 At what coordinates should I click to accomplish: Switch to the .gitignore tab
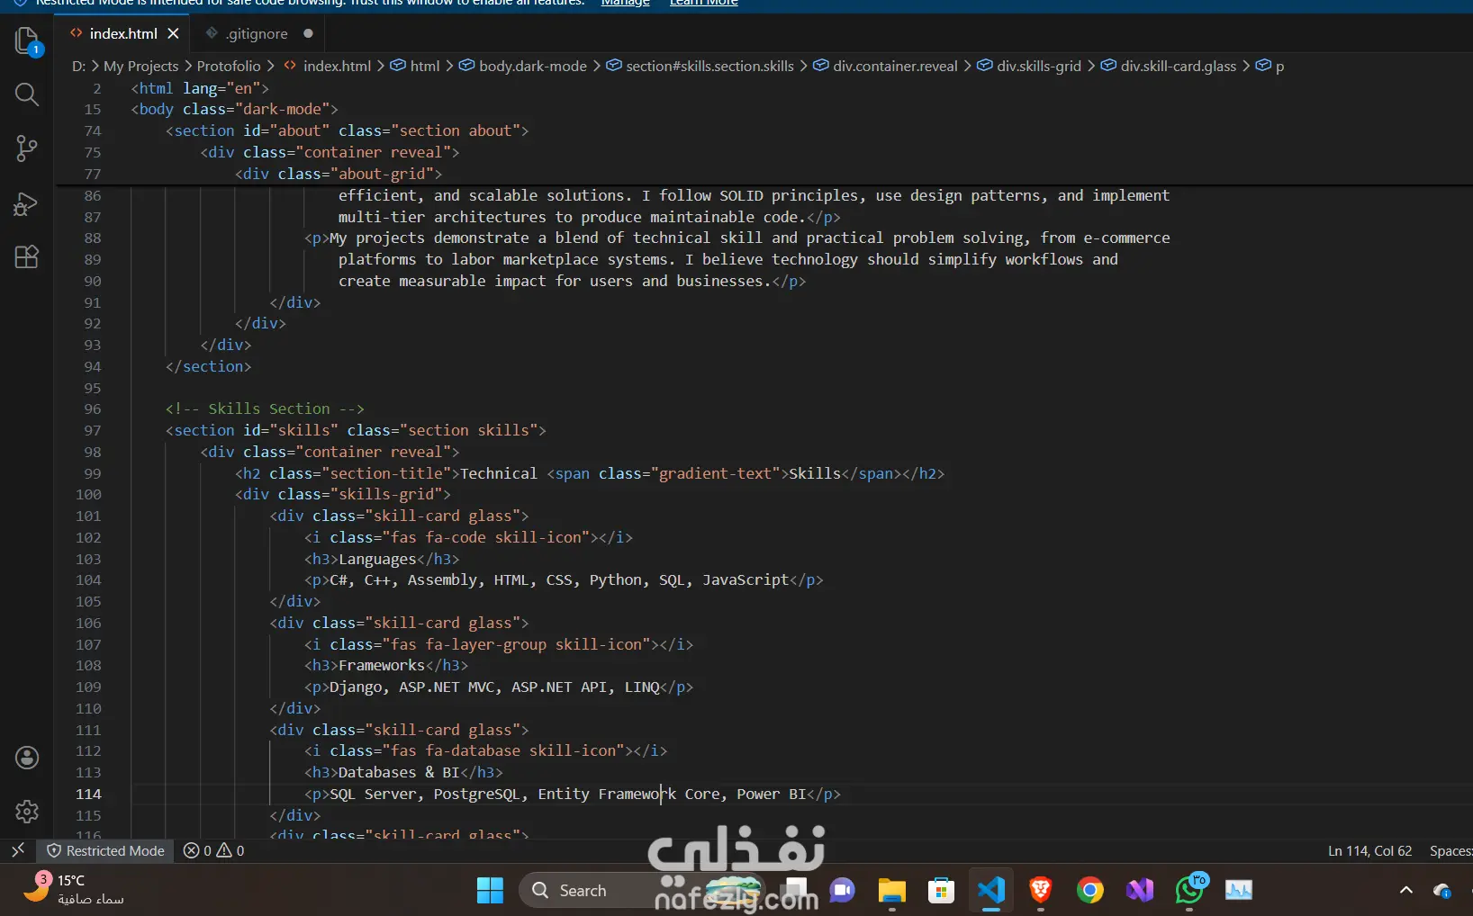coord(257,33)
